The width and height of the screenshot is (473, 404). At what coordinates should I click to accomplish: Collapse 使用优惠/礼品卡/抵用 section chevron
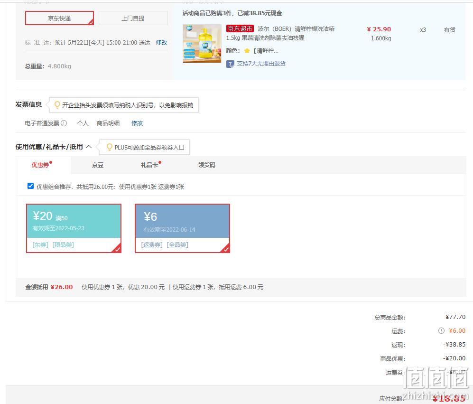[x=89, y=147]
